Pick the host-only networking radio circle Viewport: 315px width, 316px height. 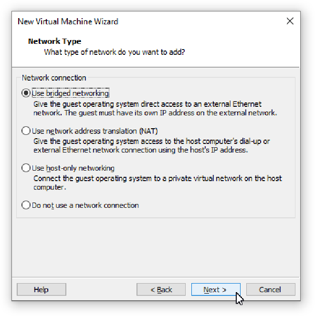pyautogui.click(x=26, y=168)
